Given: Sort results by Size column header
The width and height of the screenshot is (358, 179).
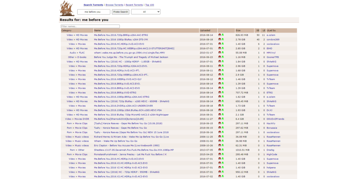Looking at the screenshot, I should pos(245,30).
